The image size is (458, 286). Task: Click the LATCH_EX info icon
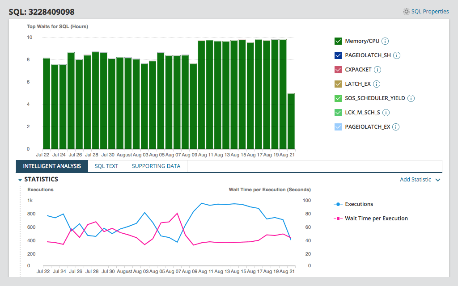(x=377, y=84)
